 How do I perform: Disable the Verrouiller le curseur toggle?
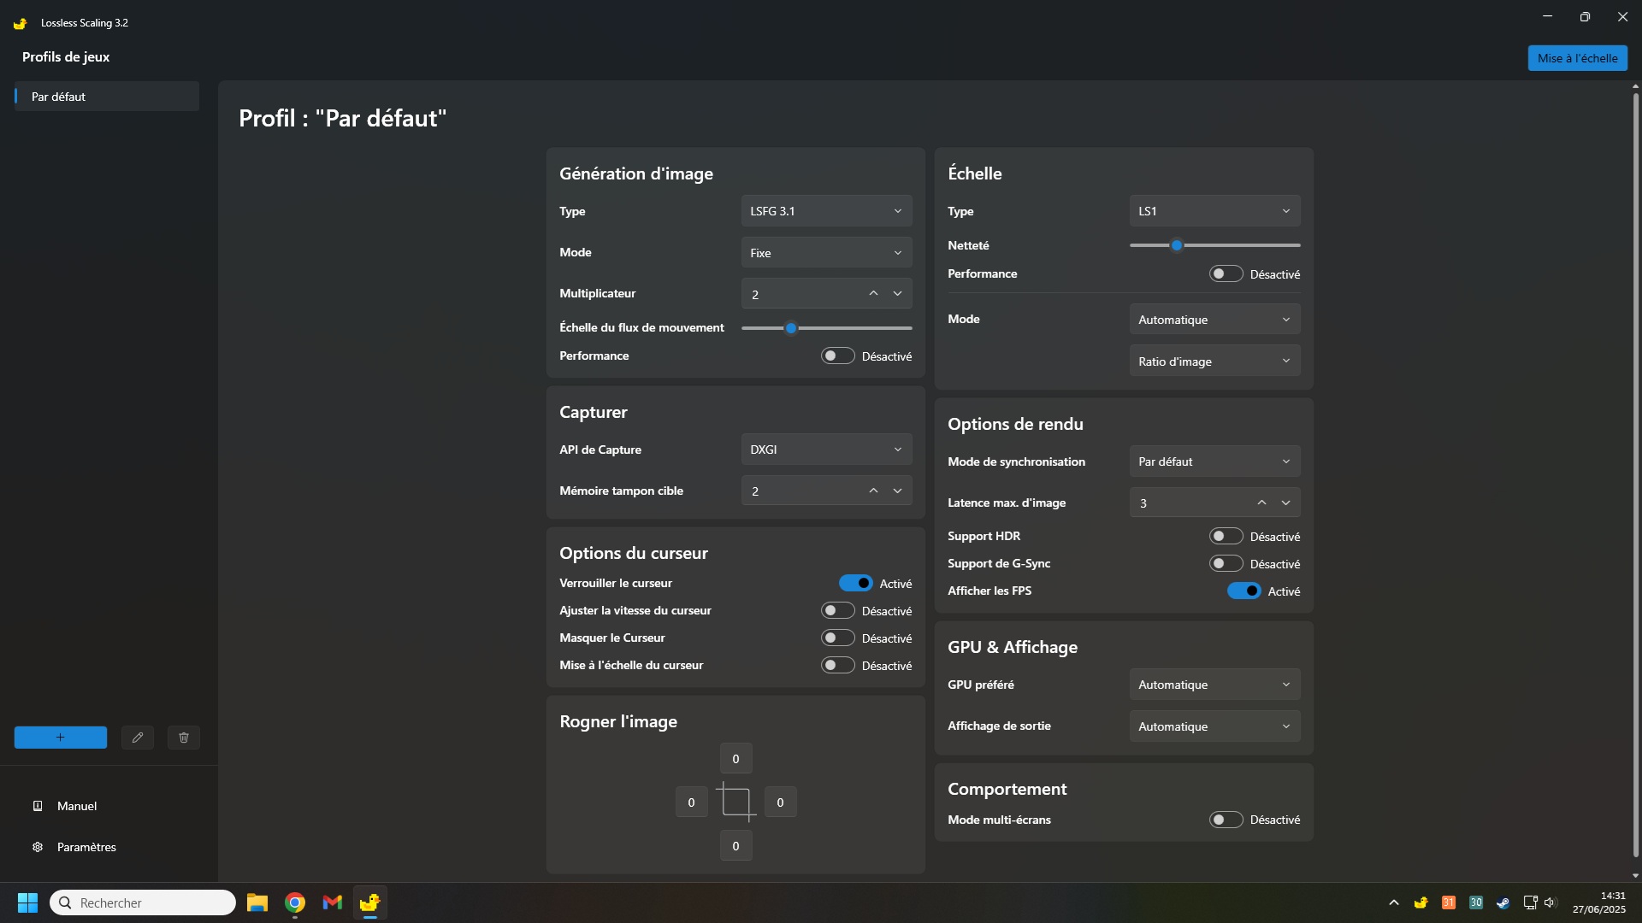pos(855,583)
